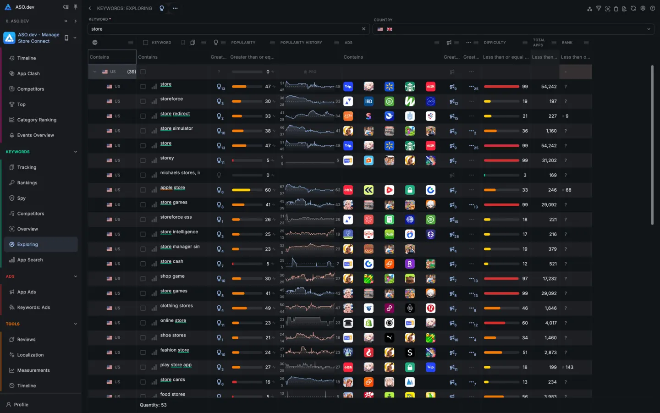Click the help question mark icon
Screen dimensions: 660x413
pos(652,8)
